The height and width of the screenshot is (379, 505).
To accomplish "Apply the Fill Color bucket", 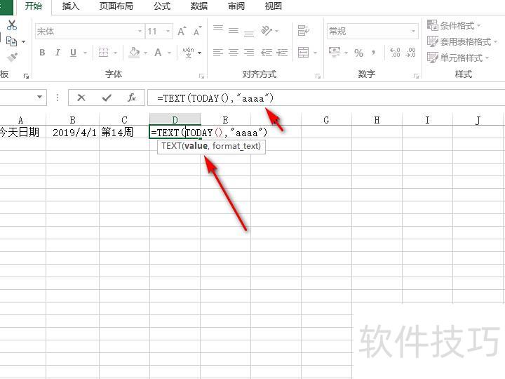I will 134,52.
